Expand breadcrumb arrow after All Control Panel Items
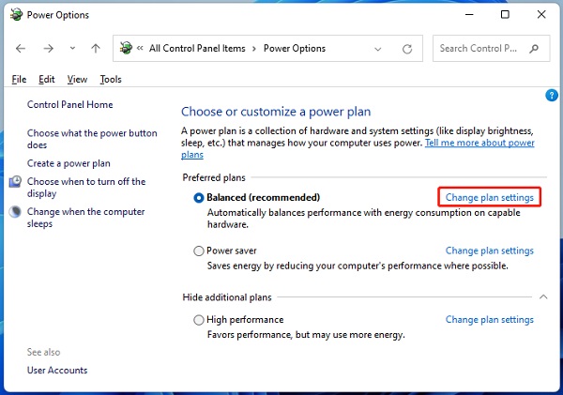This screenshot has height=395, width=563. click(254, 49)
